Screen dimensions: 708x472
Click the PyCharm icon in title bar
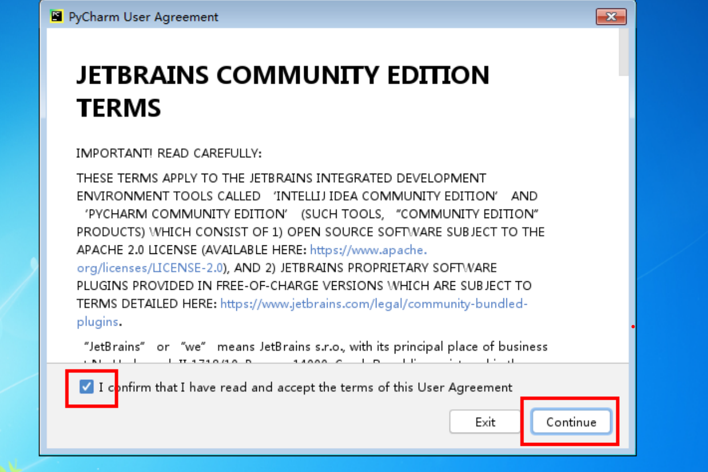point(56,17)
